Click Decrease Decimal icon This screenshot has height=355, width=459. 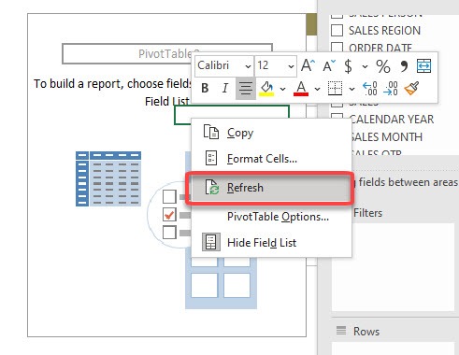click(x=391, y=89)
